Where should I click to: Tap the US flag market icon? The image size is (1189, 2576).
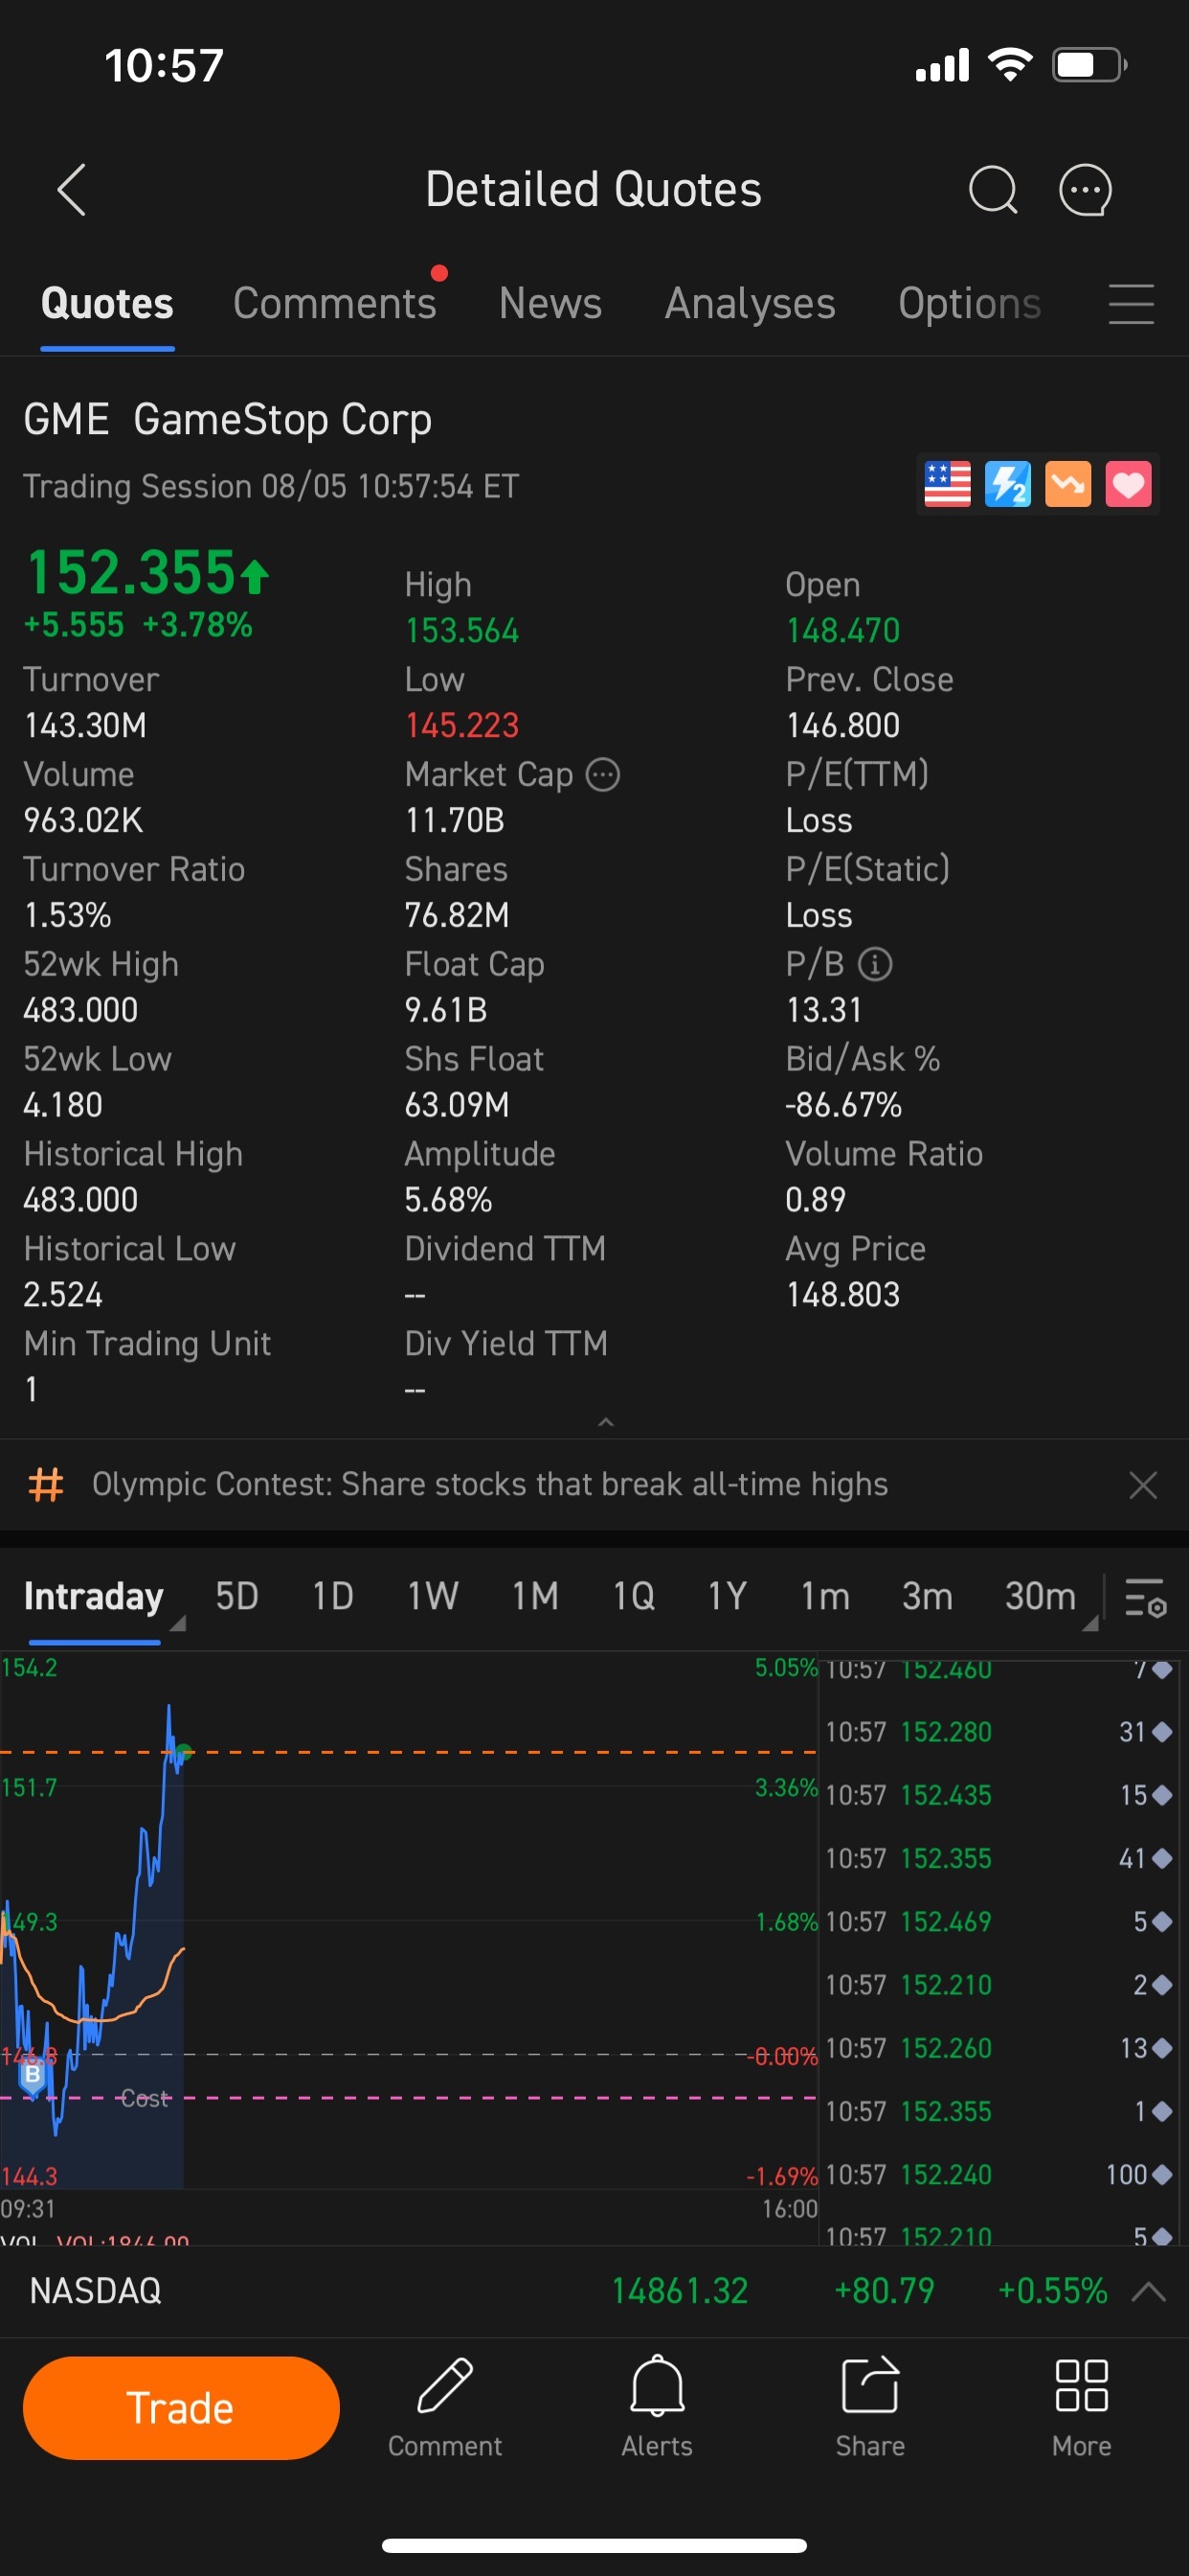click(947, 485)
